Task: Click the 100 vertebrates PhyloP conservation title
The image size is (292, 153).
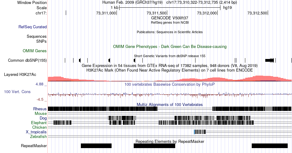Action: tap(170, 84)
